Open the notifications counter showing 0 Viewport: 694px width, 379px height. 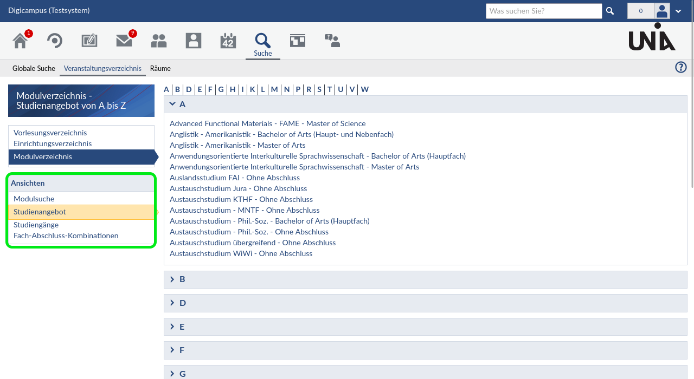click(640, 11)
